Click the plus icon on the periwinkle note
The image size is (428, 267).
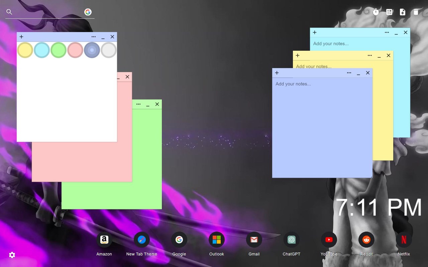pos(277,73)
